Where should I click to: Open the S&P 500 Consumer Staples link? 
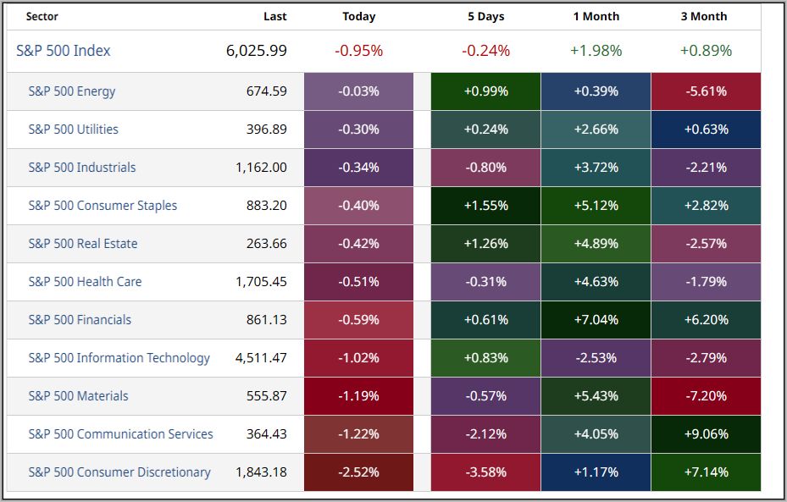(x=103, y=206)
